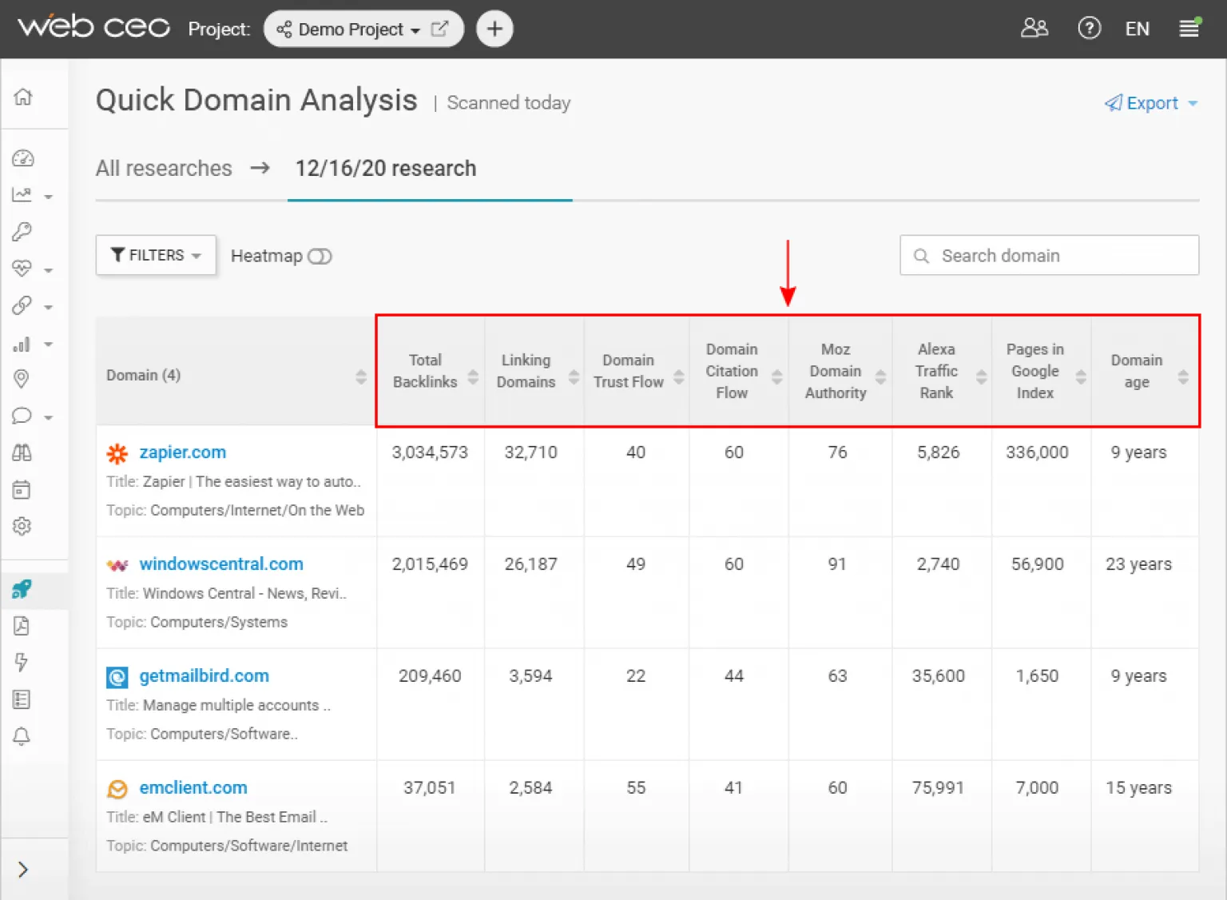
Task: Open the help question mark icon
Action: [x=1089, y=29]
